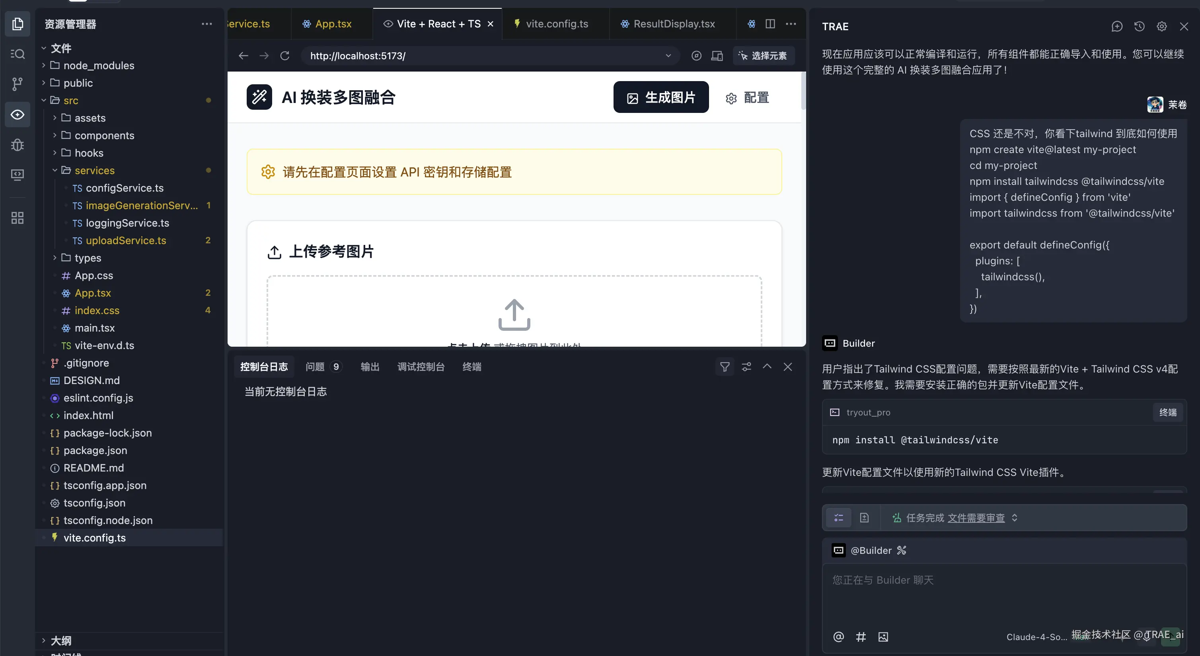Toggle the task list view button
1200x656 pixels.
(x=838, y=518)
